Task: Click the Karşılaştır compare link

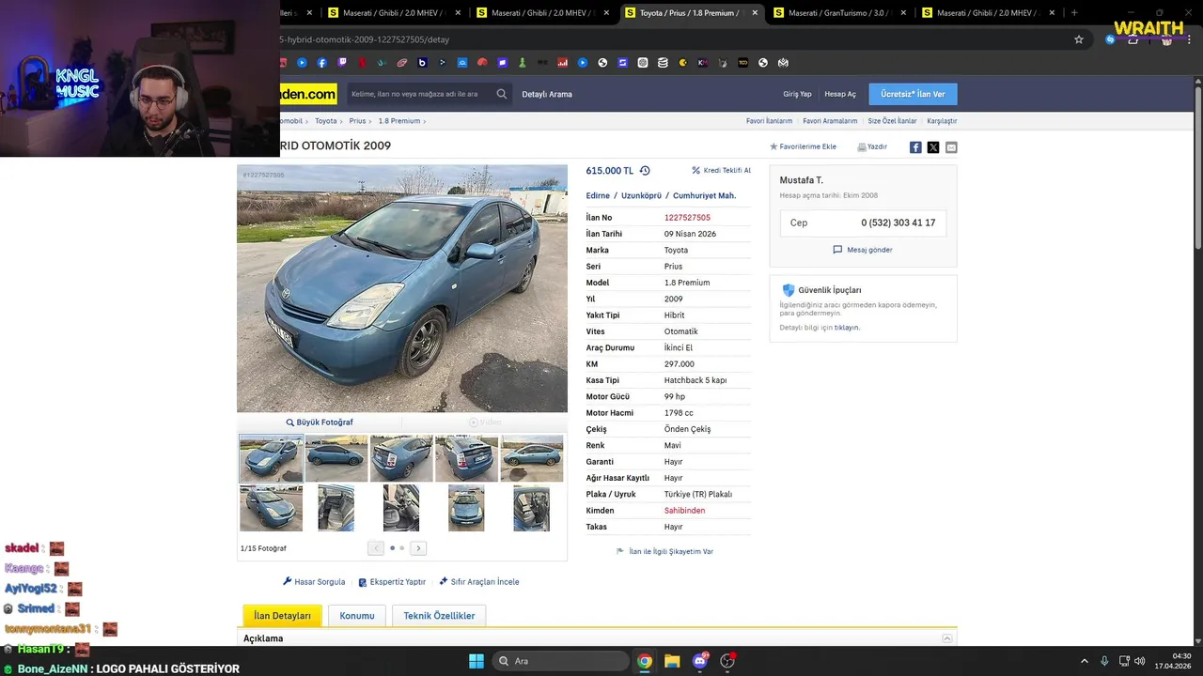Action: tap(942, 121)
